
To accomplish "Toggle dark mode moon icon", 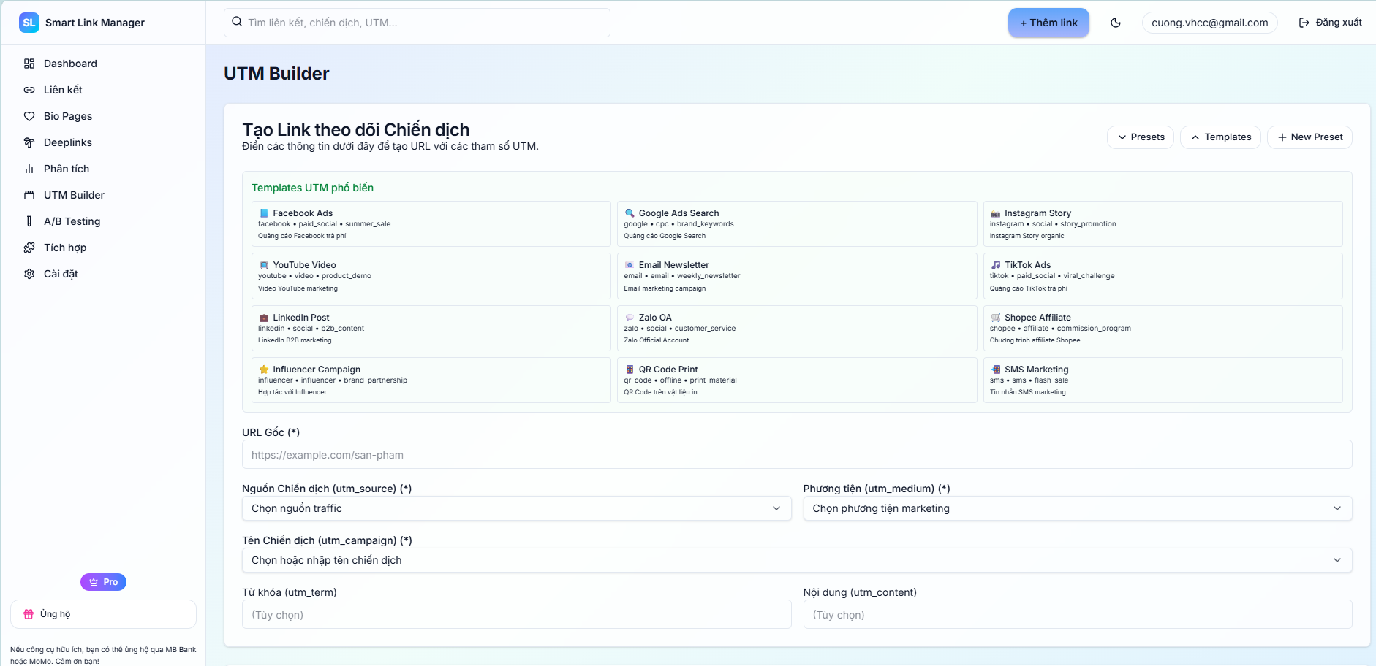I will click(x=1115, y=23).
